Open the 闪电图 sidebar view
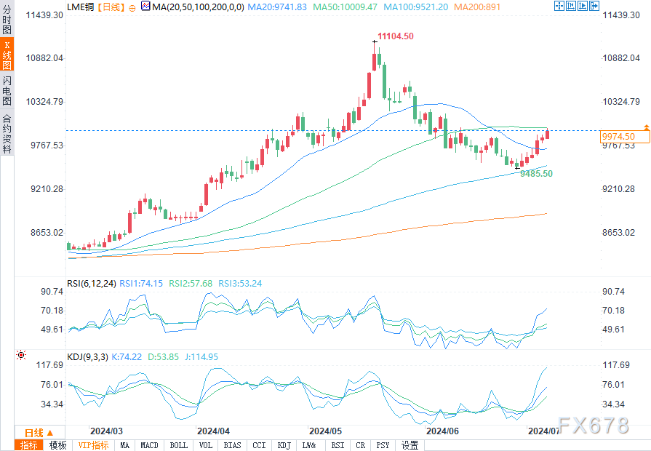Screen dimensions: 651x451 (7, 90)
